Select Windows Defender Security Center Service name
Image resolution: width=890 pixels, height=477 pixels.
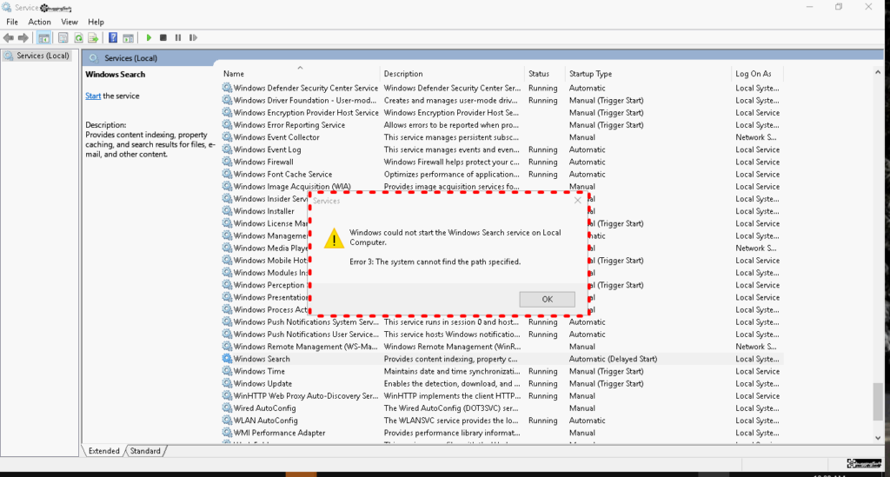(305, 88)
